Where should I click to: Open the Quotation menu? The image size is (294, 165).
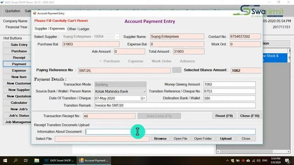12,11
